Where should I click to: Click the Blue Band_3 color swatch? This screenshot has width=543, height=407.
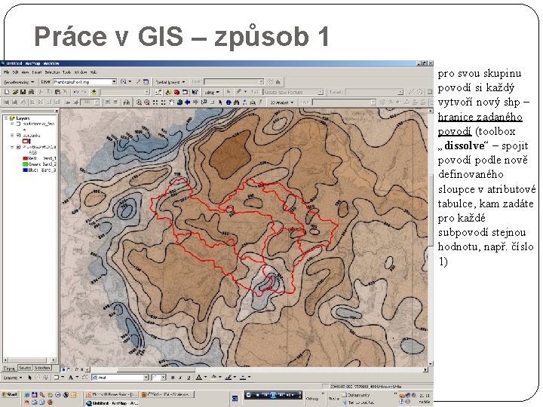tap(25, 170)
